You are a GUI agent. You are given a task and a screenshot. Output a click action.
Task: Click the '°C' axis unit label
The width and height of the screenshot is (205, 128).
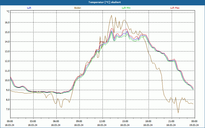tap(8, 12)
